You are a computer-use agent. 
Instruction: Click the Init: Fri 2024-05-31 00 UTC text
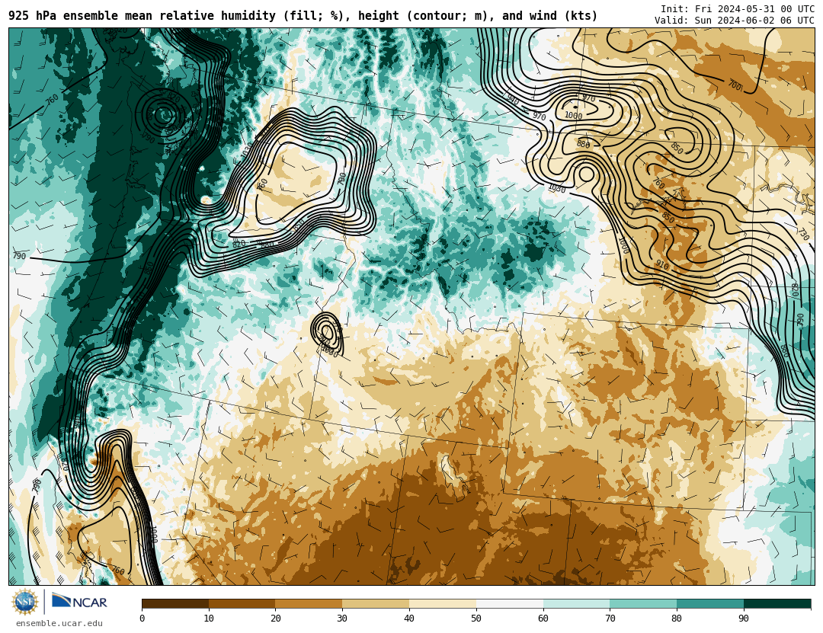point(738,9)
